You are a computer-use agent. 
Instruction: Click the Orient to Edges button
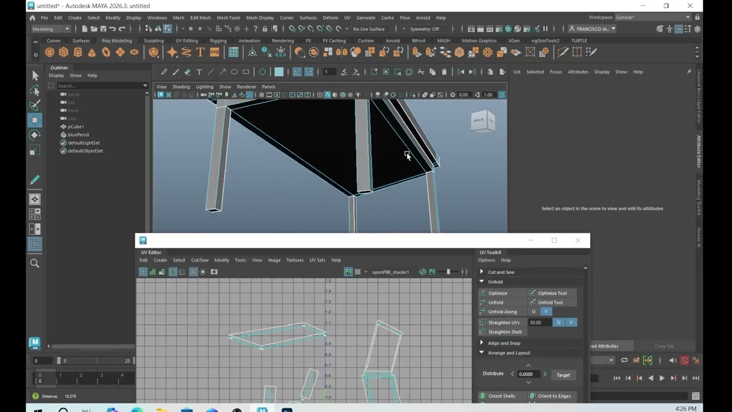coord(551,396)
